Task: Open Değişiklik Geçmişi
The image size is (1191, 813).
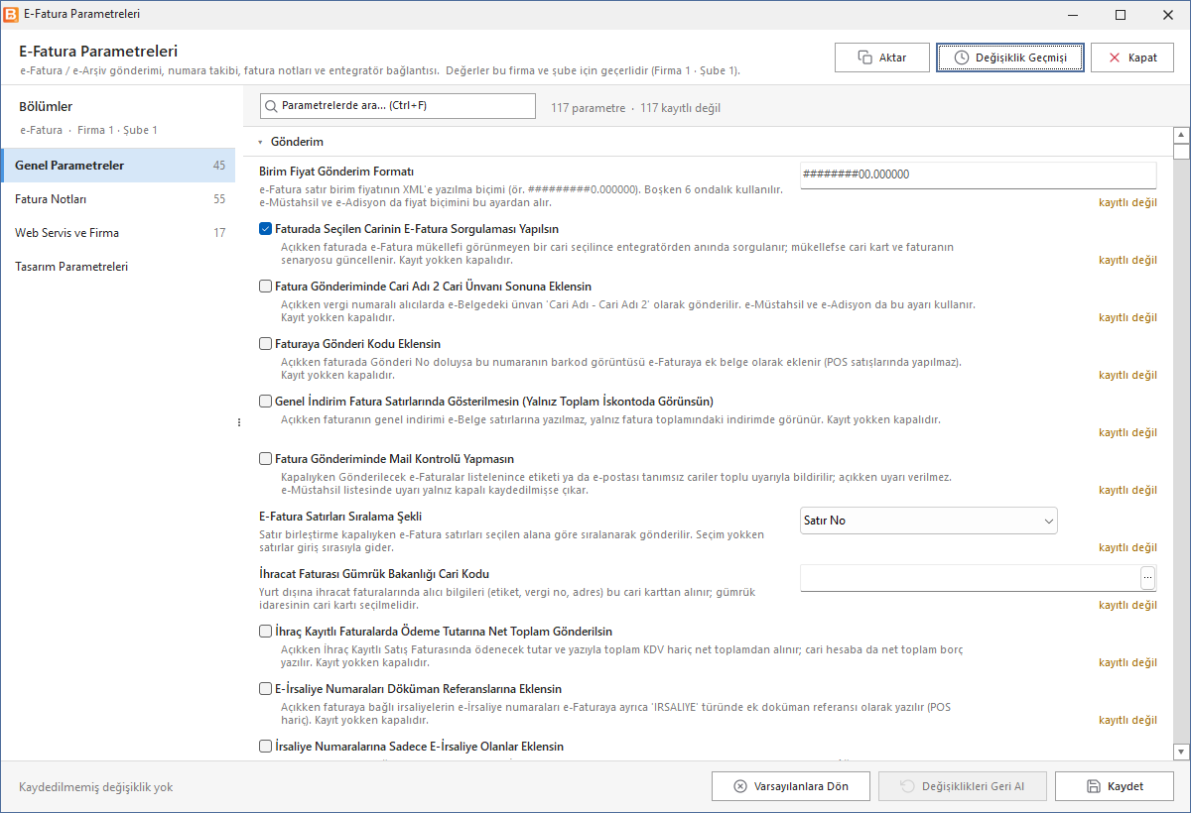Action: tap(1010, 58)
